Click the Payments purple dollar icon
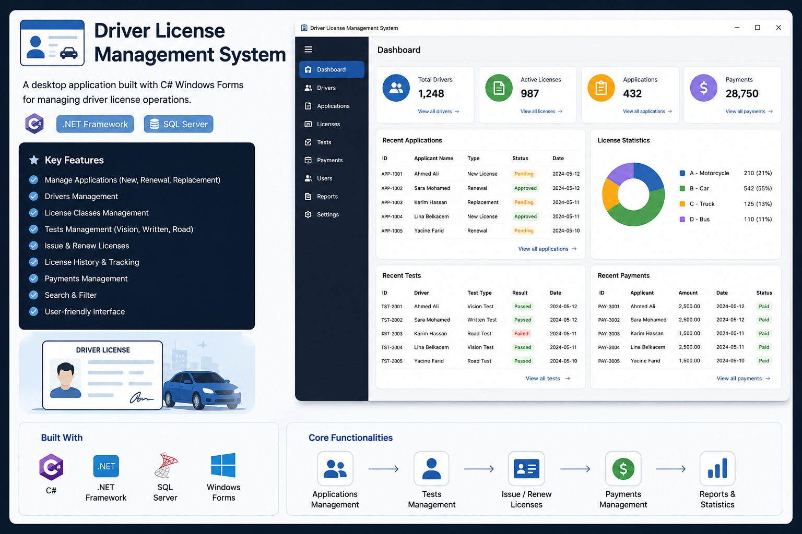This screenshot has height=534, width=802. point(704,88)
